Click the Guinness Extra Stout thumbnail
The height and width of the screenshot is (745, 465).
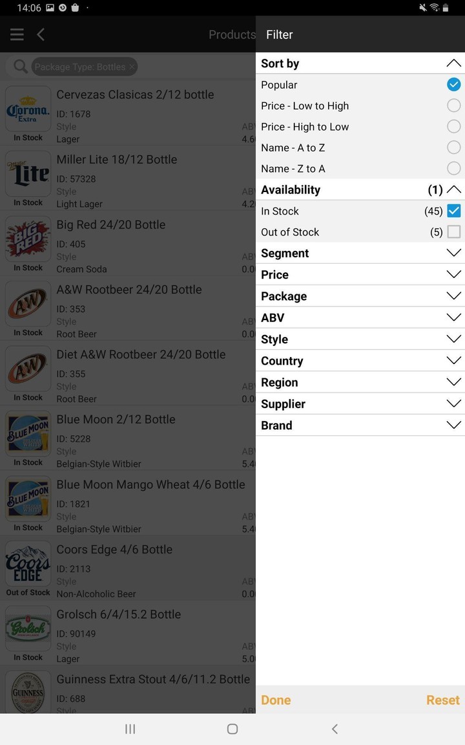tap(28, 692)
